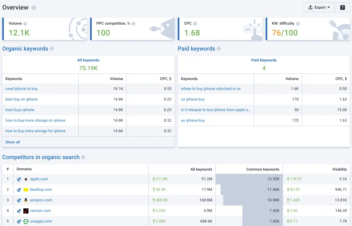Open the keyword 'used iphone to buy'
352x226 pixels.
(x=21, y=89)
